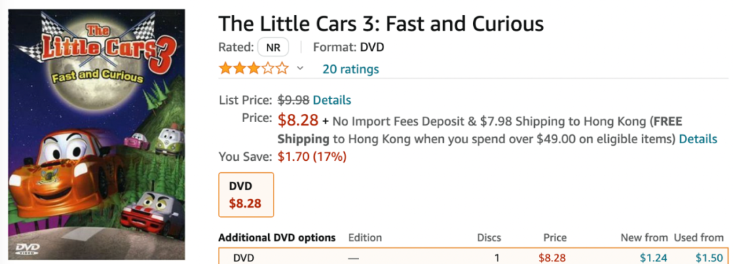The height and width of the screenshot is (264, 733).
Task: Click the NR rating badge
Action: 273,48
